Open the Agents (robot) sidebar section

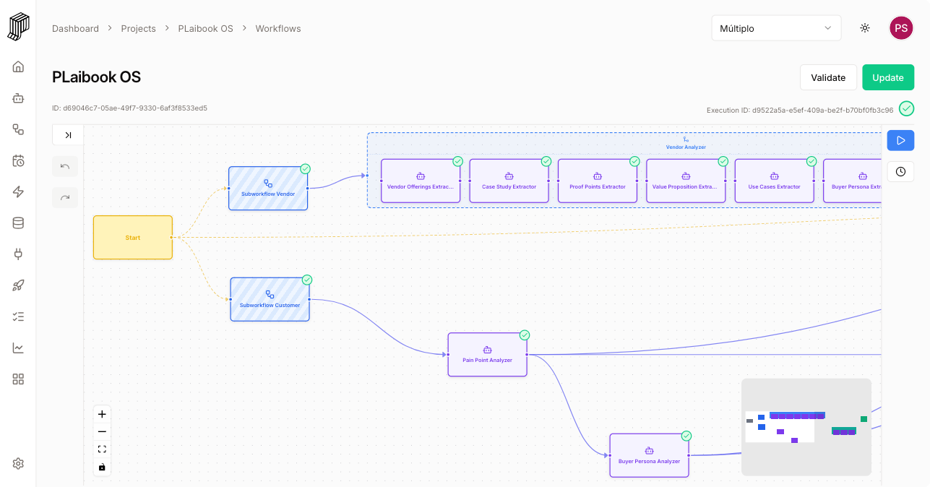(18, 98)
